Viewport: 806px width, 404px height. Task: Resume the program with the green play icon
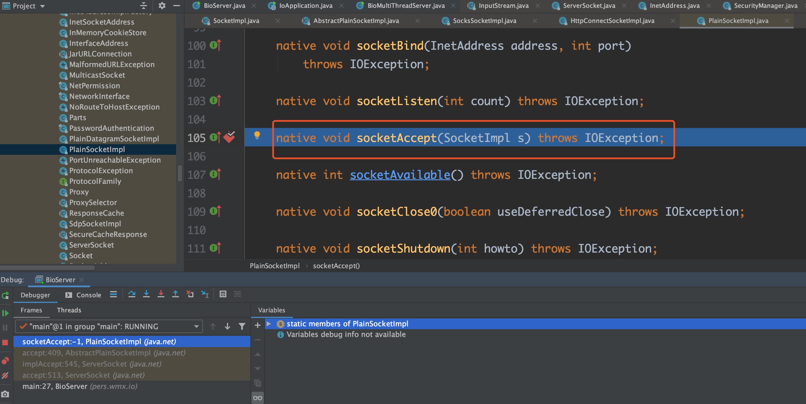click(x=5, y=313)
